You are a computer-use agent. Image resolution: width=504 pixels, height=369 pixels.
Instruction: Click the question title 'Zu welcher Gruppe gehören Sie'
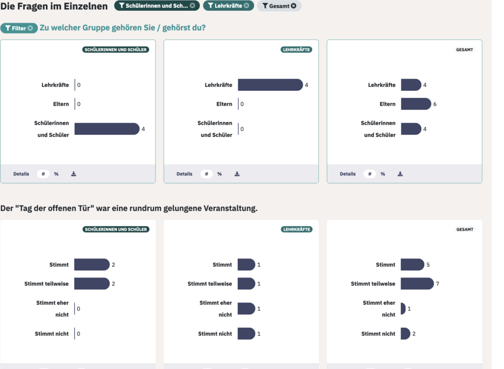pyautogui.click(x=97, y=28)
